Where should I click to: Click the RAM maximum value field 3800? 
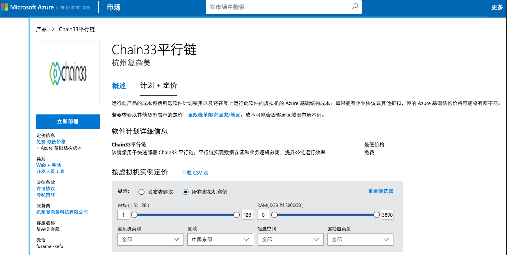(388, 215)
